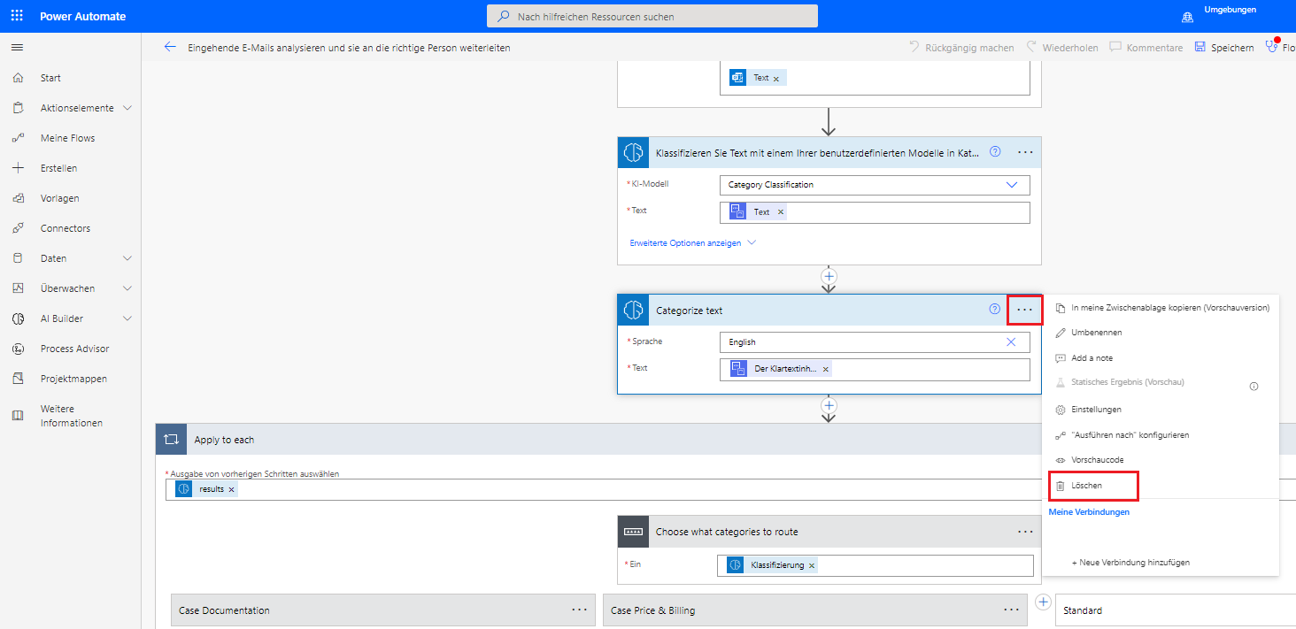Click the Connectors icon in the sidebar
The height and width of the screenshot is (629, 1296).
18,228
